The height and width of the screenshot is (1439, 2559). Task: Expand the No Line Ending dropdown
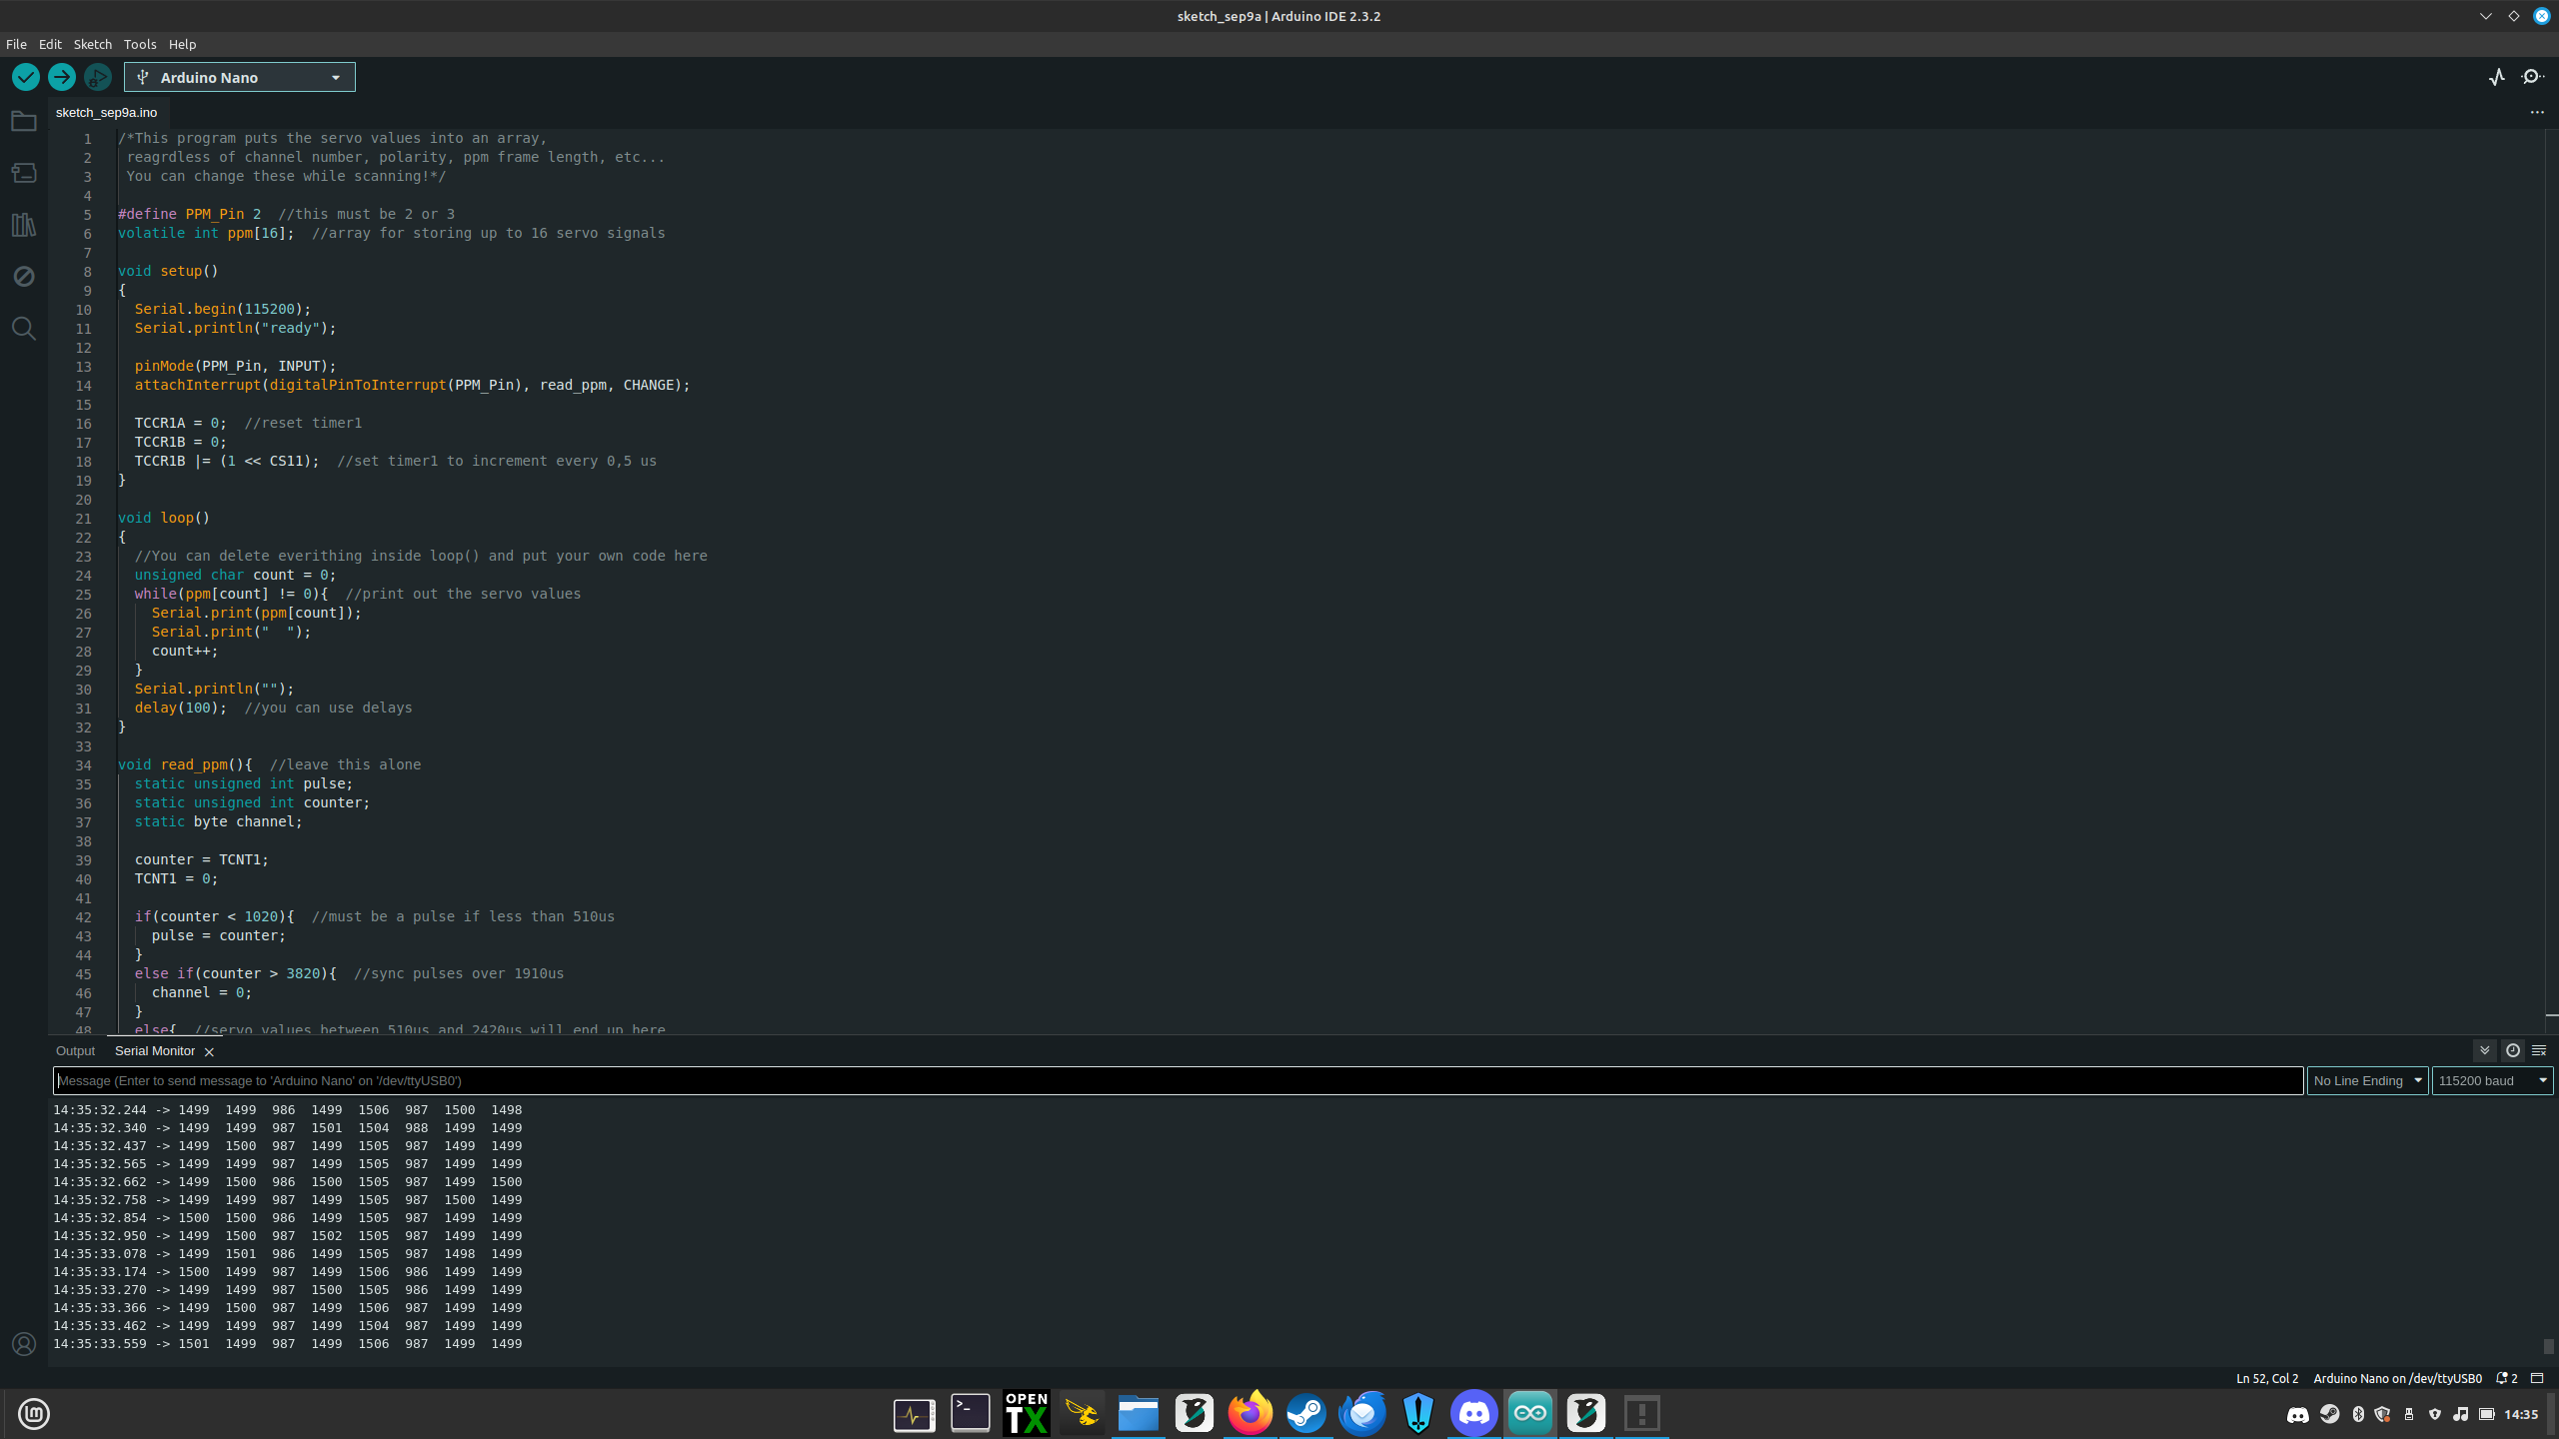point(2367,1080)
